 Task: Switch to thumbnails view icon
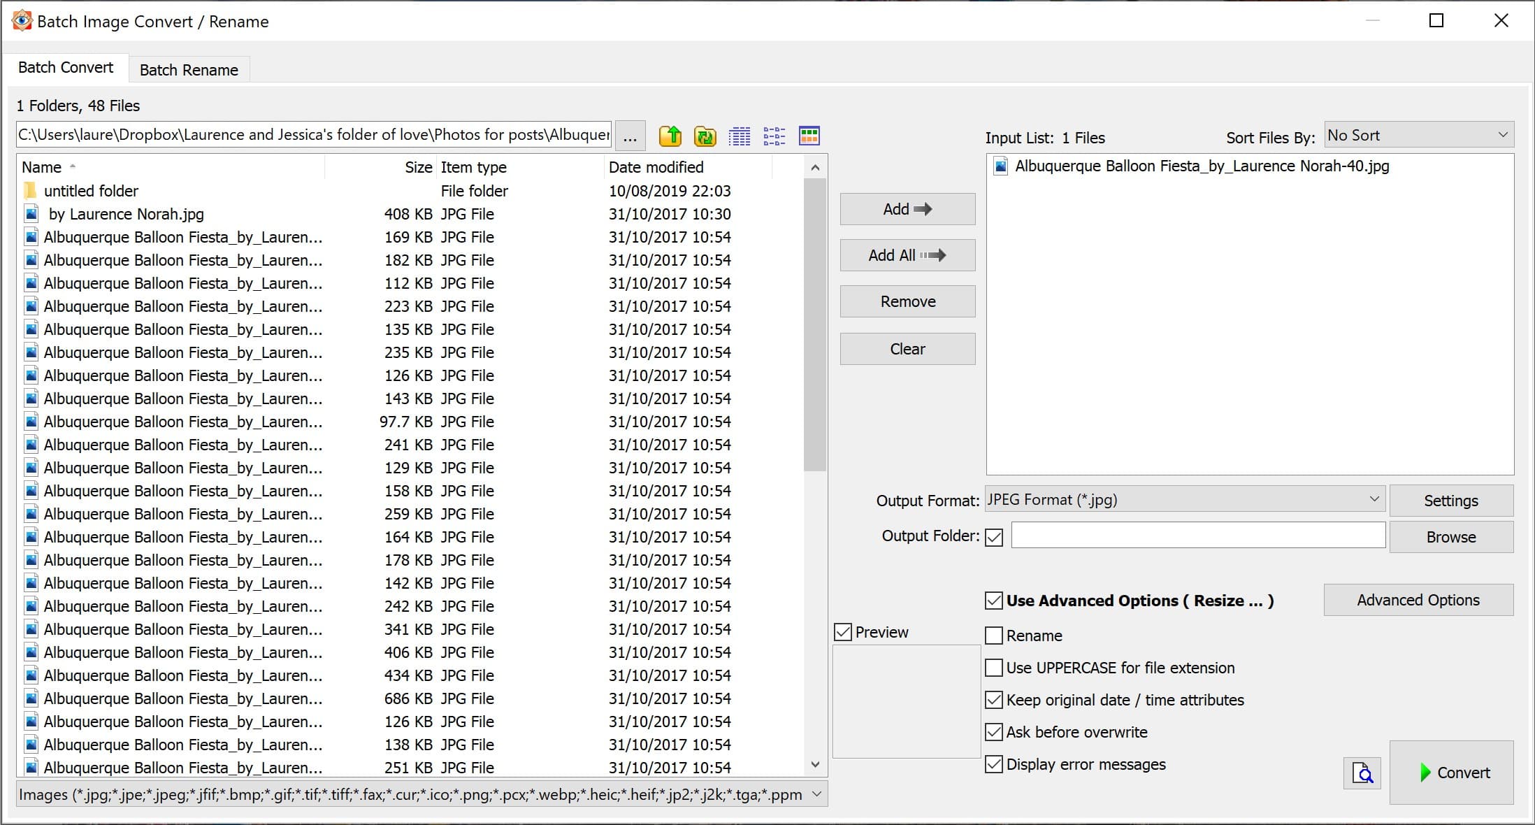[x=809, y=136]
